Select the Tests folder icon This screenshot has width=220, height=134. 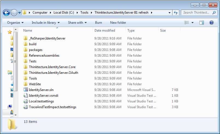[25, 61]
